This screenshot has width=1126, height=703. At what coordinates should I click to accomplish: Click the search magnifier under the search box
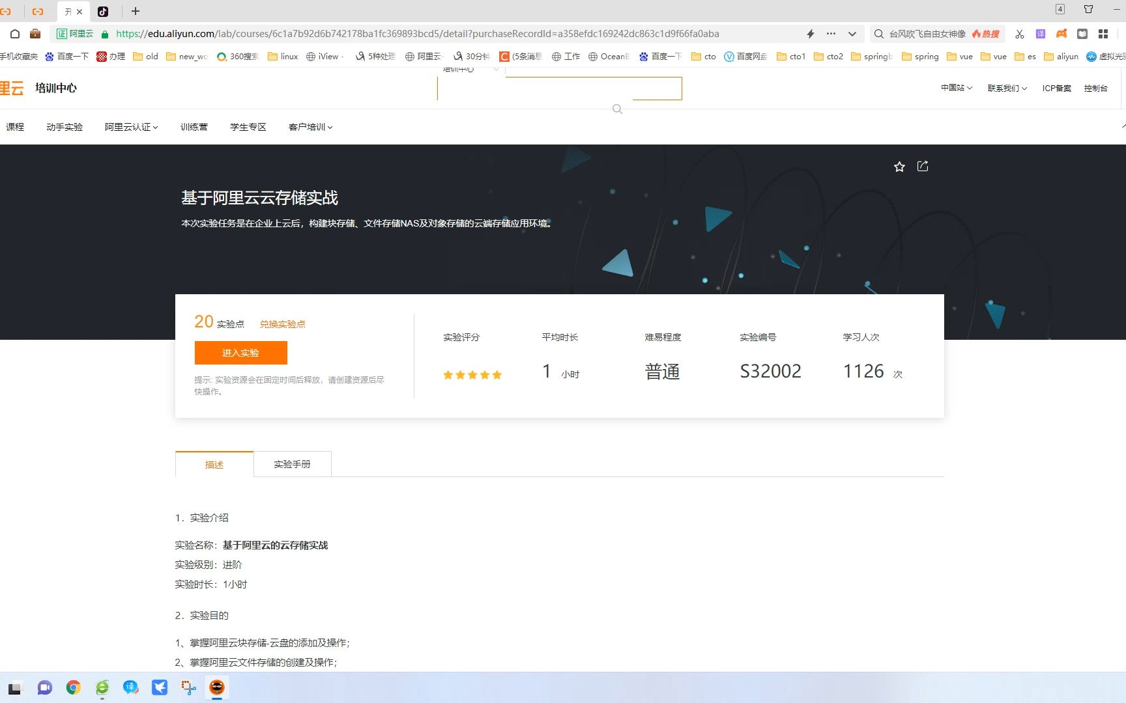(617, 109)
